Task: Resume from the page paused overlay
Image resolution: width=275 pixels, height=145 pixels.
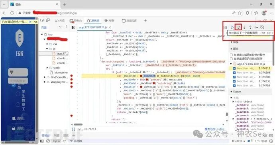Action: pyautogui.click(x=30, y=22)
